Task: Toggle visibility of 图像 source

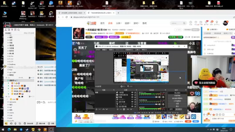Action: pyautogui.click(x=132, y=97)
